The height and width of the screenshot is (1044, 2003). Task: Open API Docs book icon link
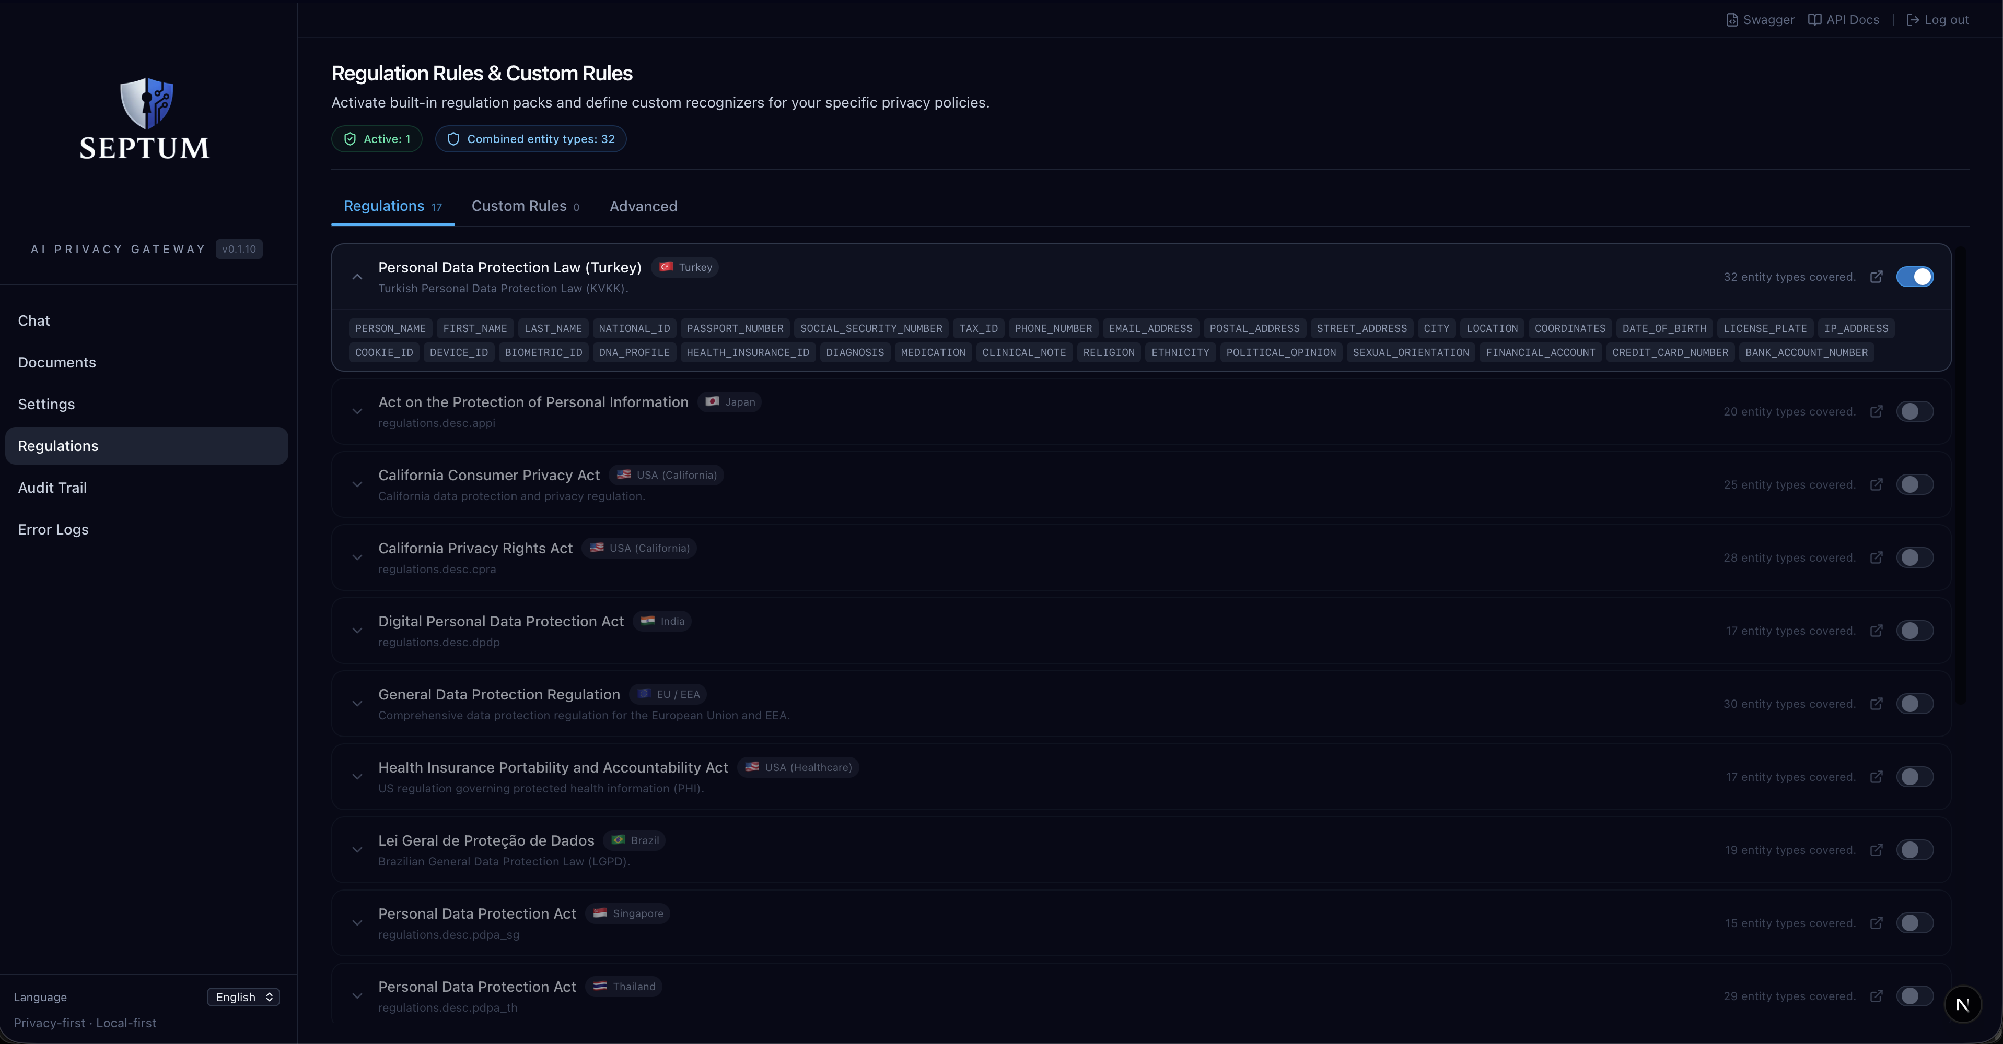point(1815,20)
